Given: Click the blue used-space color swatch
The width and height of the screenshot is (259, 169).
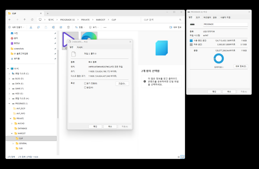Looking at the screenshot, I should 191,41.
